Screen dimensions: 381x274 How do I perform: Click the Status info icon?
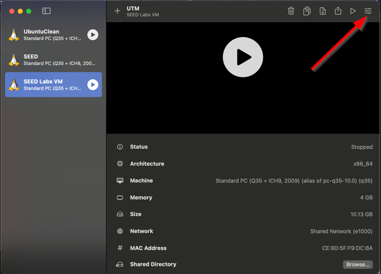click(x=120, y=147)
